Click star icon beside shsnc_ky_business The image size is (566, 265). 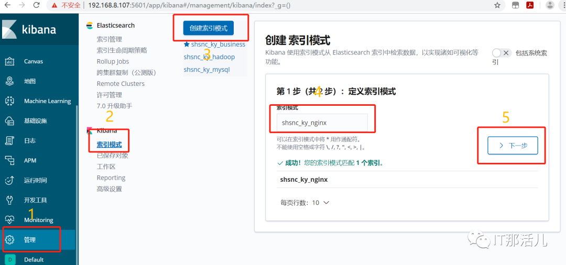(187, 45)
